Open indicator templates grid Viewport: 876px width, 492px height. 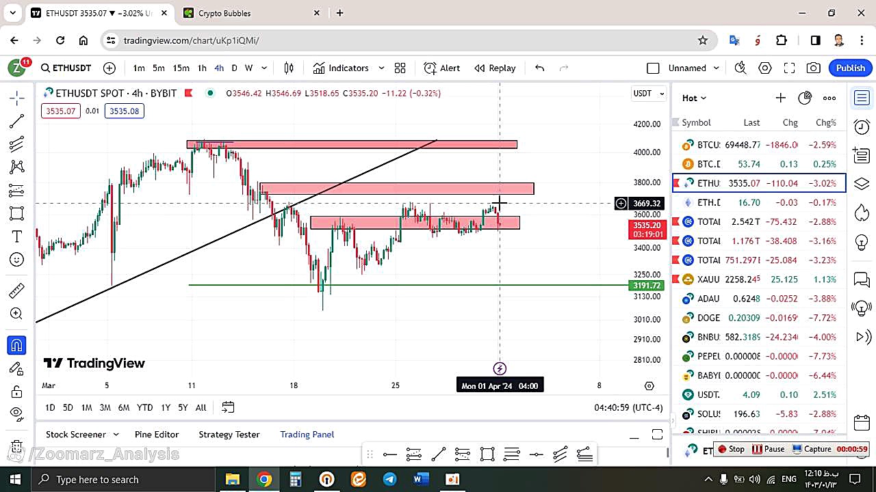coord(400,68)
